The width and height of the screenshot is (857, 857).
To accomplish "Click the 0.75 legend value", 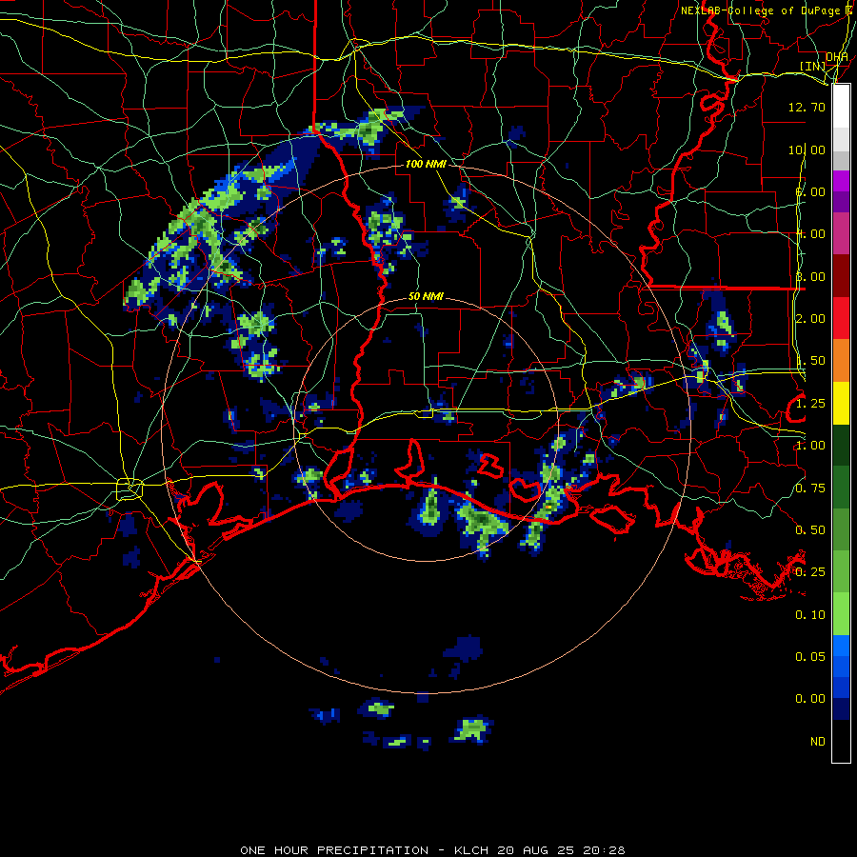I will click(810, 488).
